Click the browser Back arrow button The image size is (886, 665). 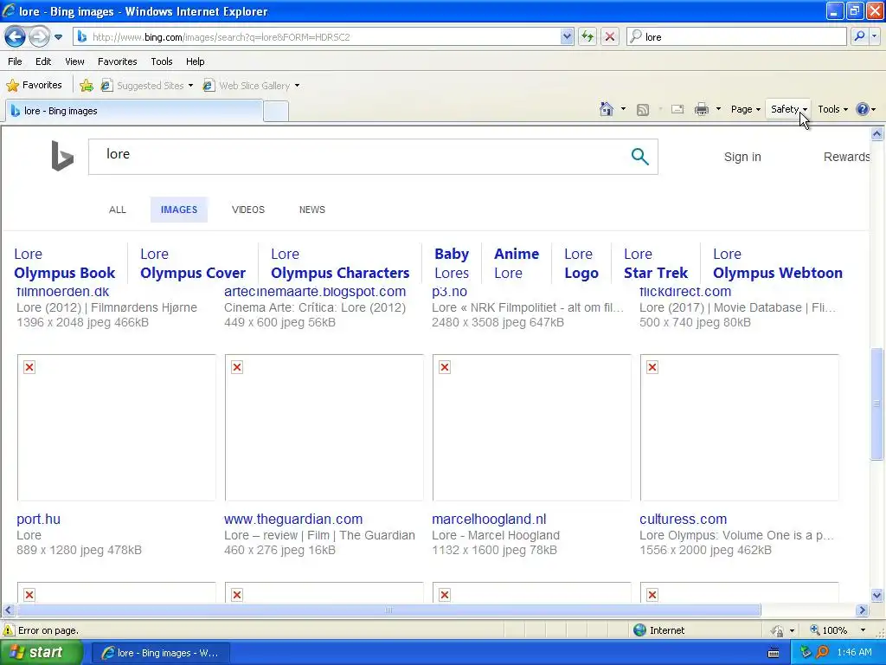pos(16,37)
